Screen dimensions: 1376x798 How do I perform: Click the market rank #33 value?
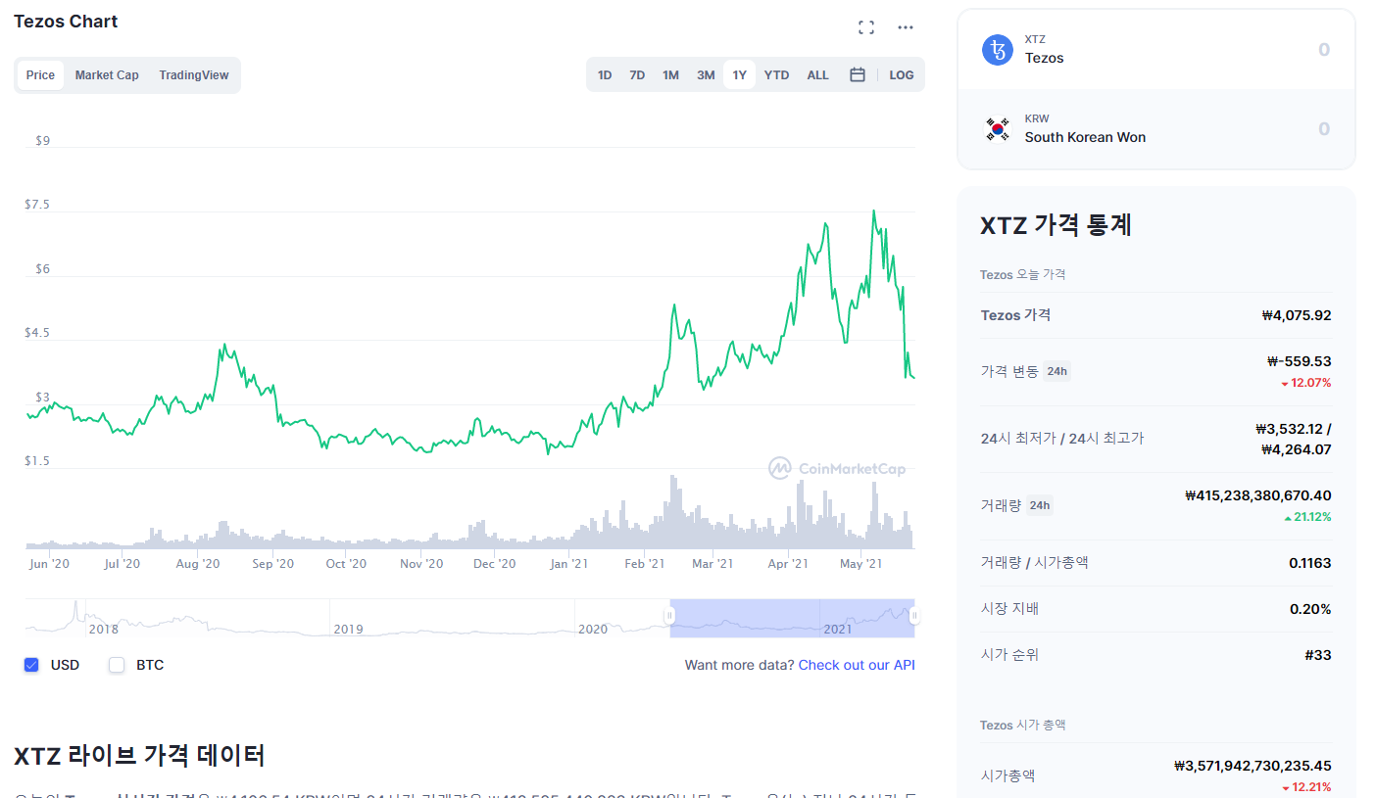click(1318, 655)
